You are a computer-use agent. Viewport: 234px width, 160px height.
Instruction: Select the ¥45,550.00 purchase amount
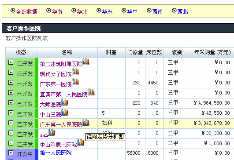[215, 113]
